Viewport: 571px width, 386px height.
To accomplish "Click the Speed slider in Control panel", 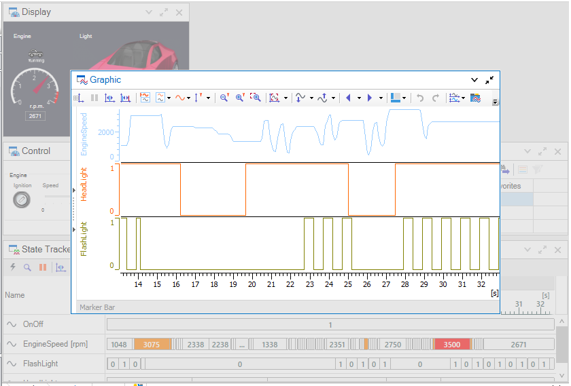I will (x=57, y=197).
